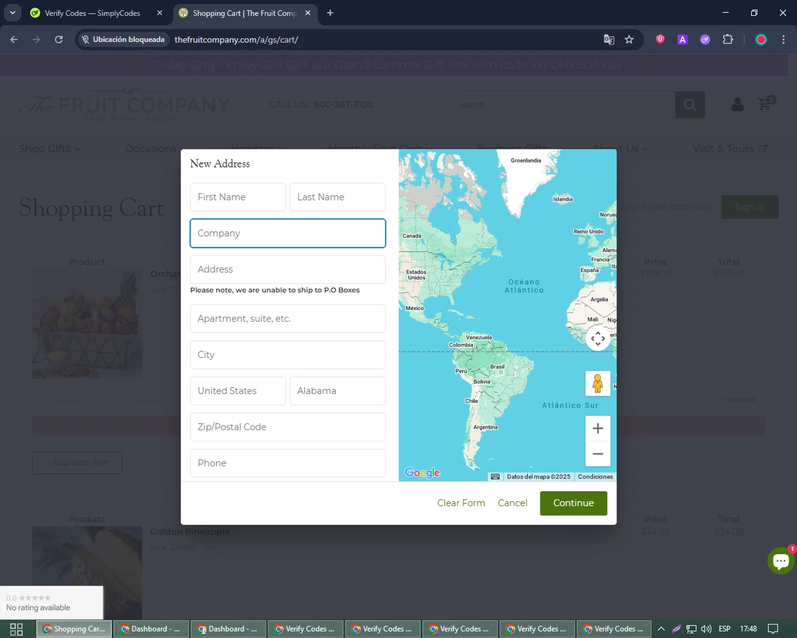
Task: Click the address bar URL
Action: [236, 39]
